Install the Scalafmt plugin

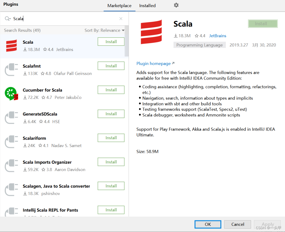coord(111,66)
